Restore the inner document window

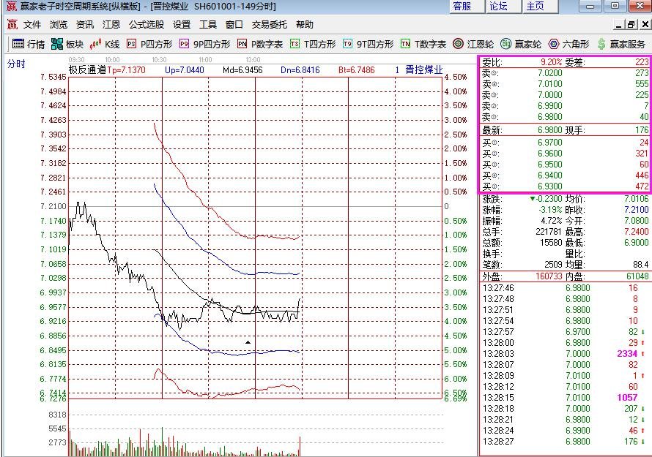[631, 25]
